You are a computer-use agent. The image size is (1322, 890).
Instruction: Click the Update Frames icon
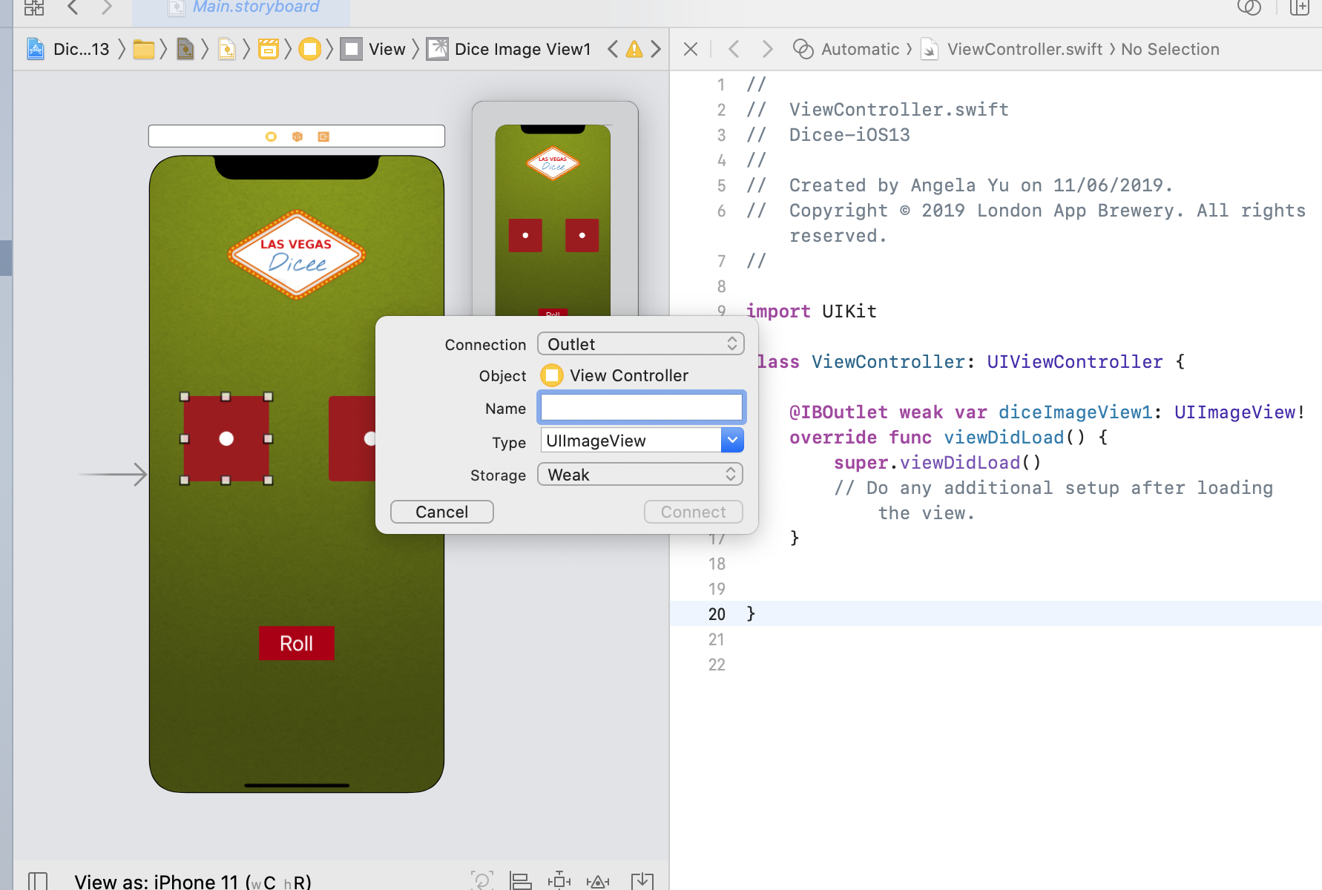pyautogui.click(x=481, y=880)
